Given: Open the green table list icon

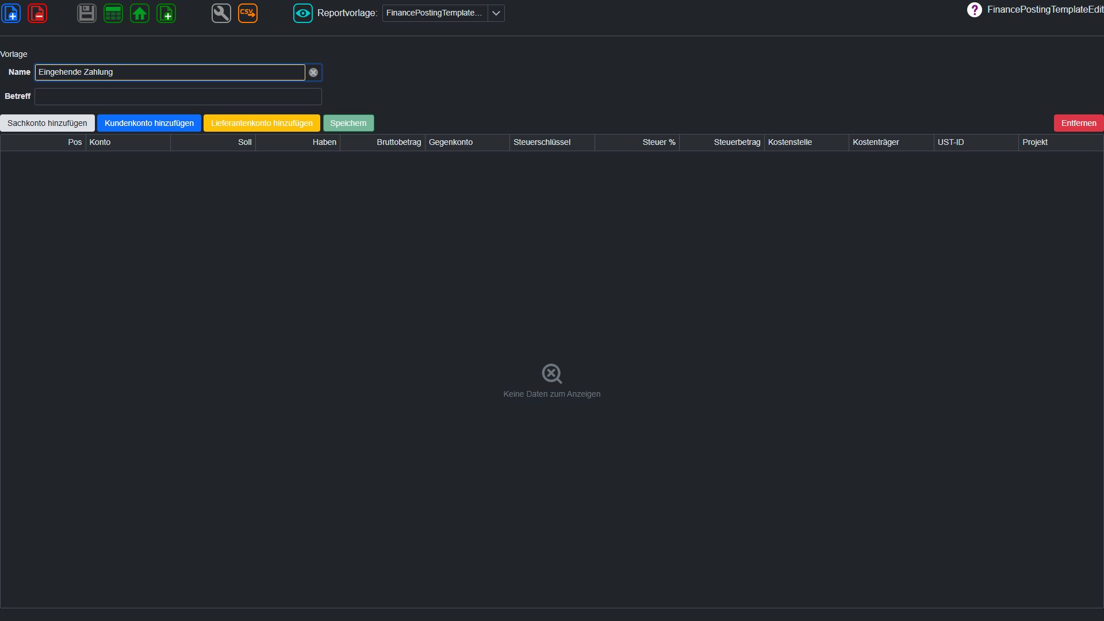Looking at the screenshot, I should (x=113, y=13).
